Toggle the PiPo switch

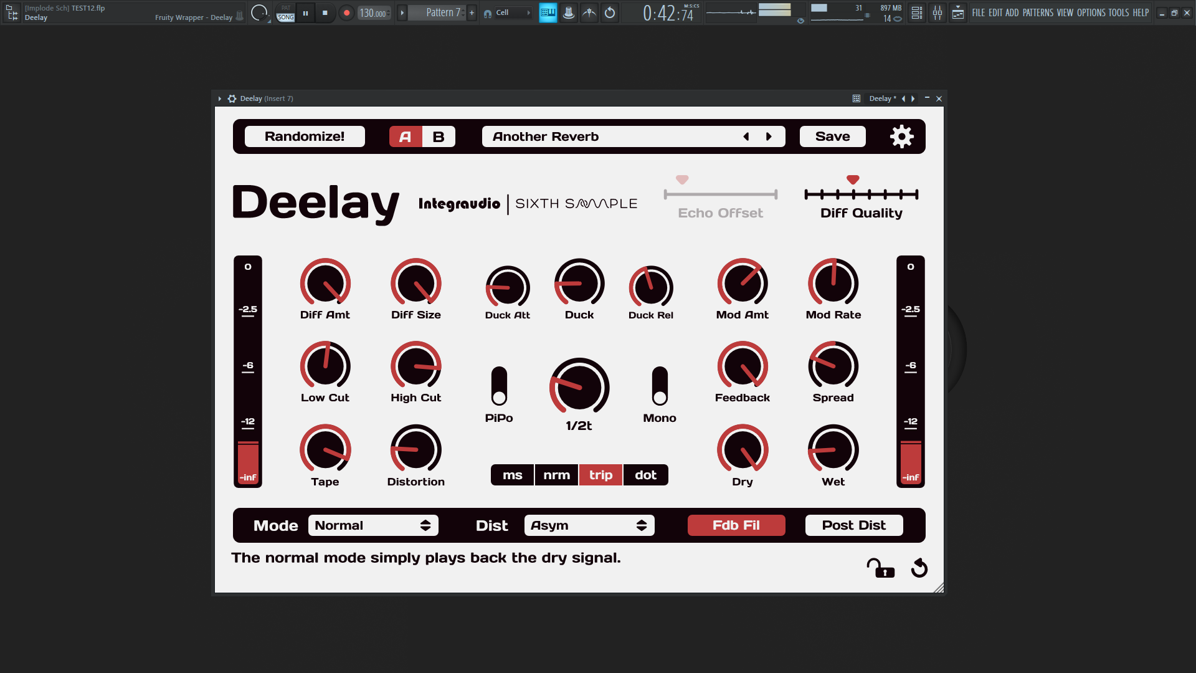pyautogui.click(x=499, y=386)
